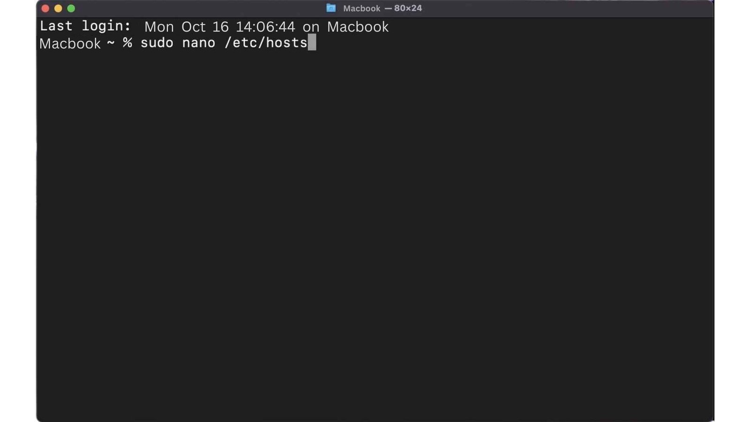
Task: Close the Terminal window with red button
Action: pyautogui.click(x=45, y=8)
